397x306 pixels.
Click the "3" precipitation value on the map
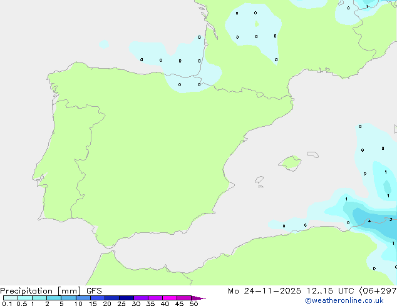[391, 219]
